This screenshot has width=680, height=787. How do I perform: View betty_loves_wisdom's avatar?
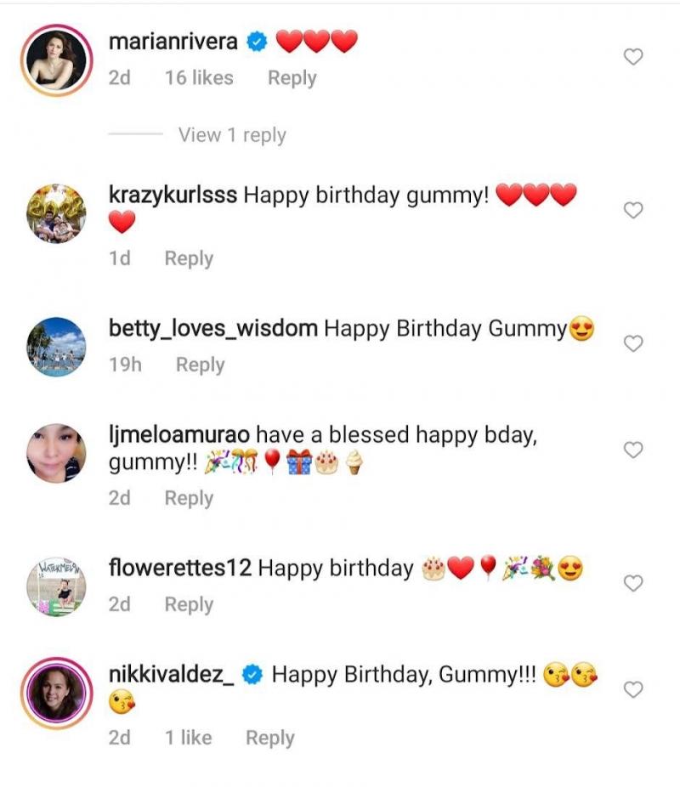tap(57, 346)
